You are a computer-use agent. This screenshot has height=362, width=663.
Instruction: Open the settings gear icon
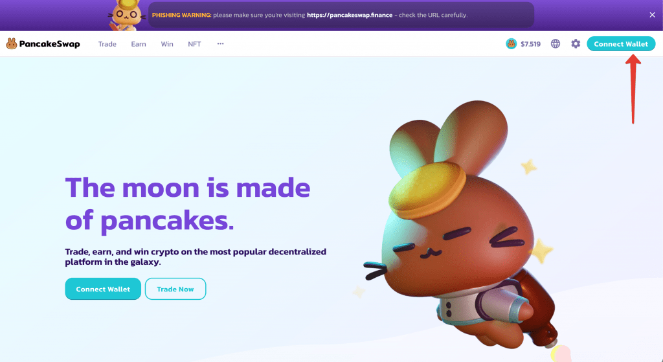tap(576, 43)
